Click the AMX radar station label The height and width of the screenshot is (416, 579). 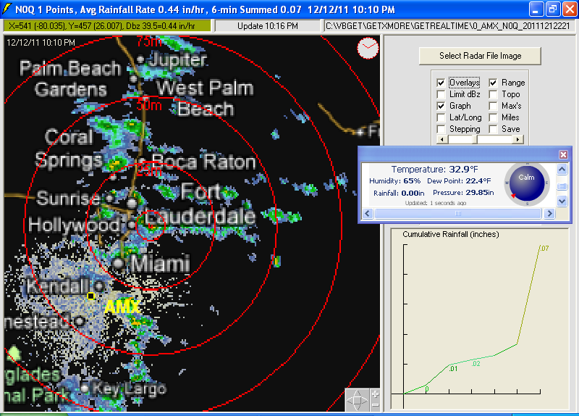click(x=122, y=307)
